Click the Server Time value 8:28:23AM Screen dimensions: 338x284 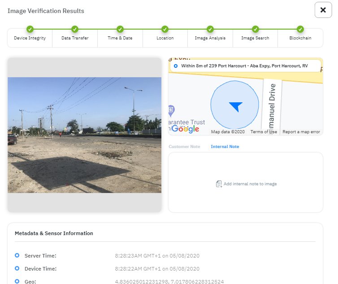coord(157,256)
